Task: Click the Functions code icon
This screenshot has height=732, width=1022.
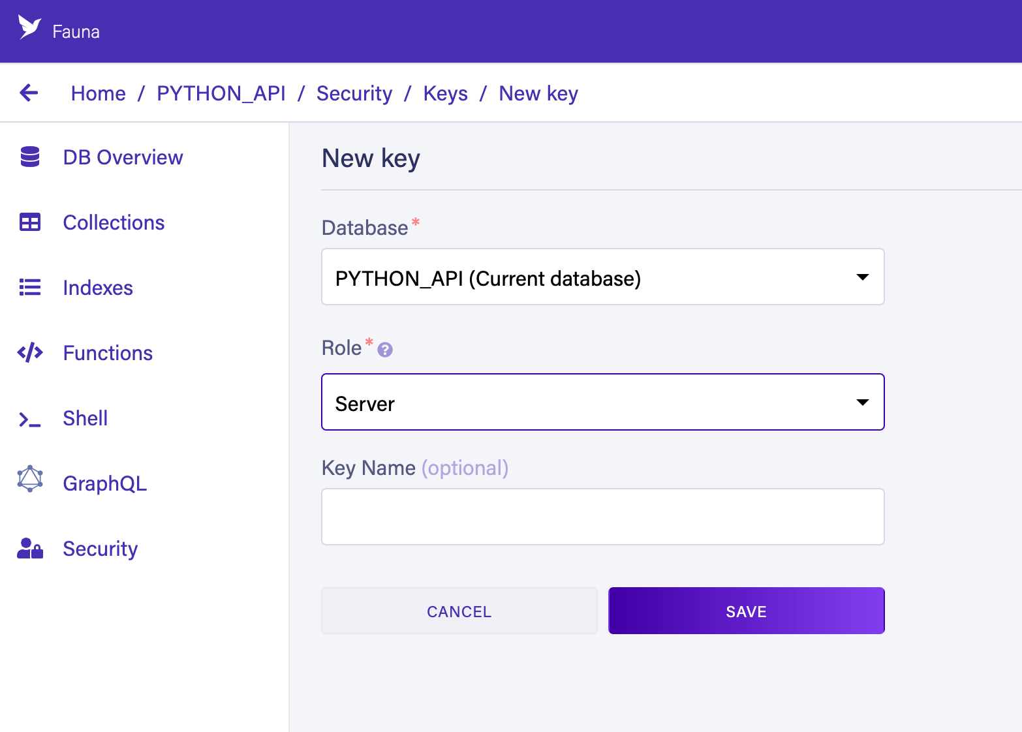Action: (x=30, y=353)
